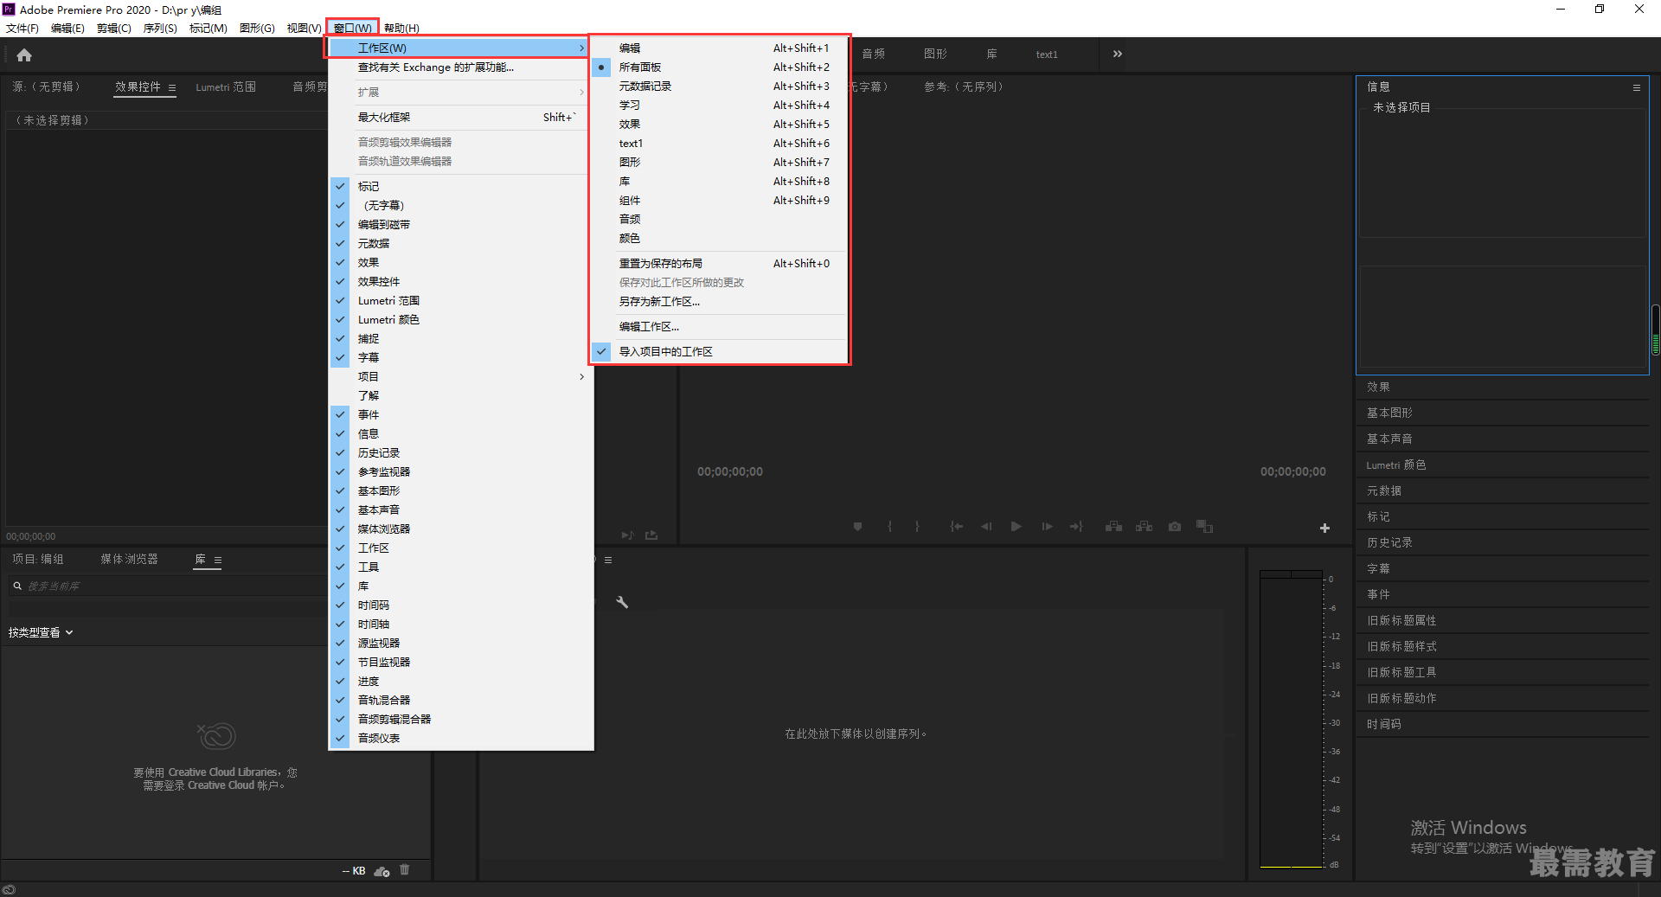
Task: Play the program monitor
Action: point(1016,526)
